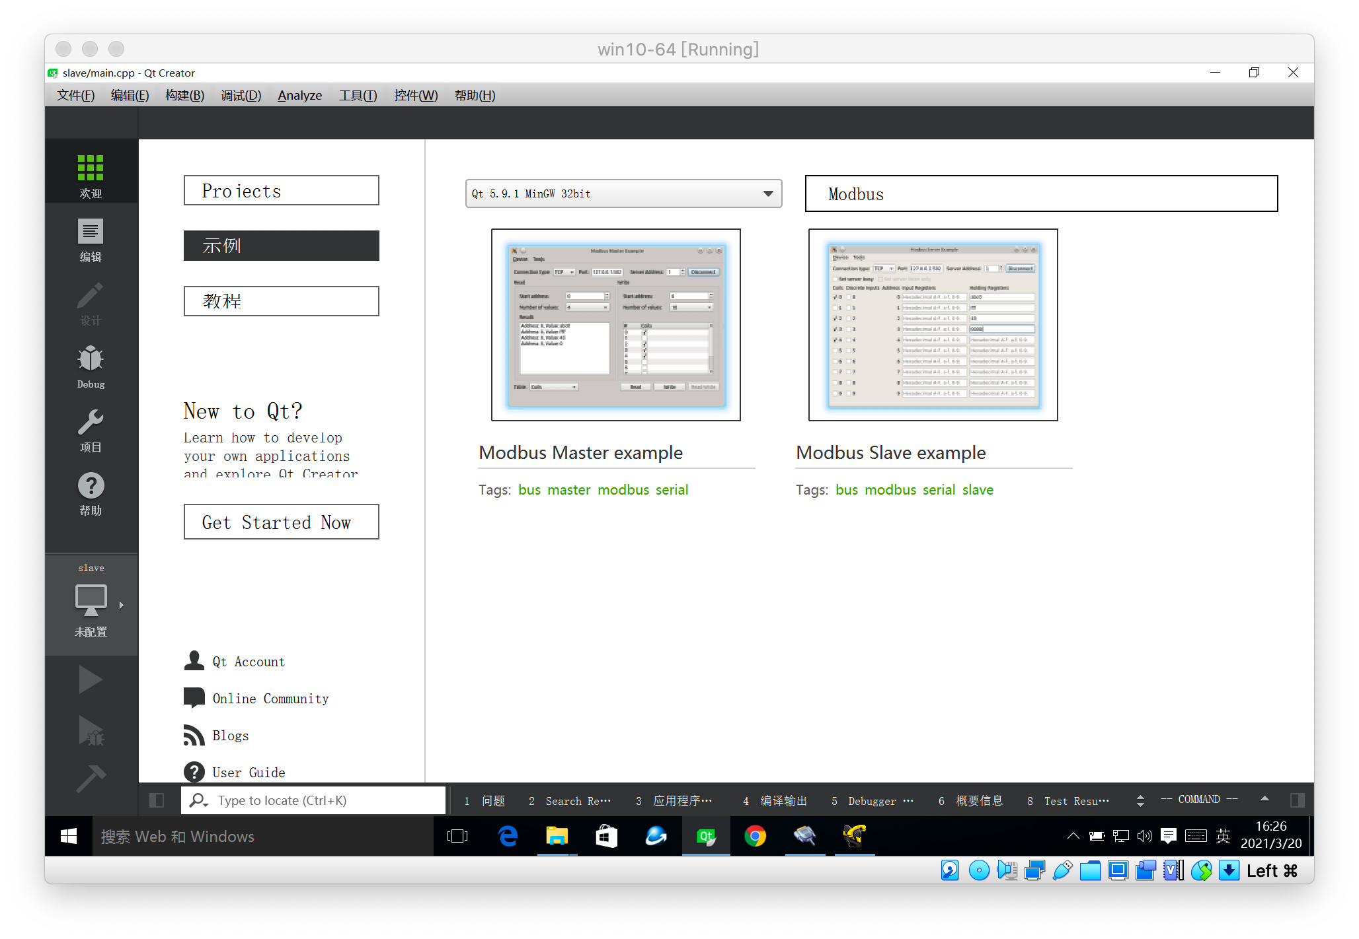Open the Blogs link
The height and width of the screenshot is (939, 1359).
tap(231, 736)
